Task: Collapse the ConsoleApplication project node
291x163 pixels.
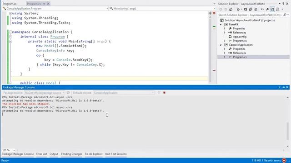Action: pyautogui.click(x=221, y=45)
